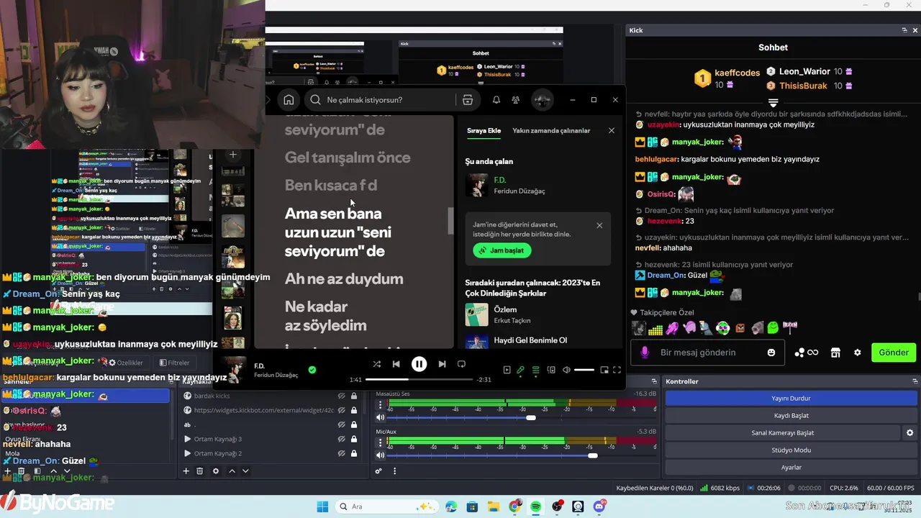This screenshot has width=921, height=518.
Task: Delete selected source with trash icon
Action: pyautogui.click(x=200, y=471)
